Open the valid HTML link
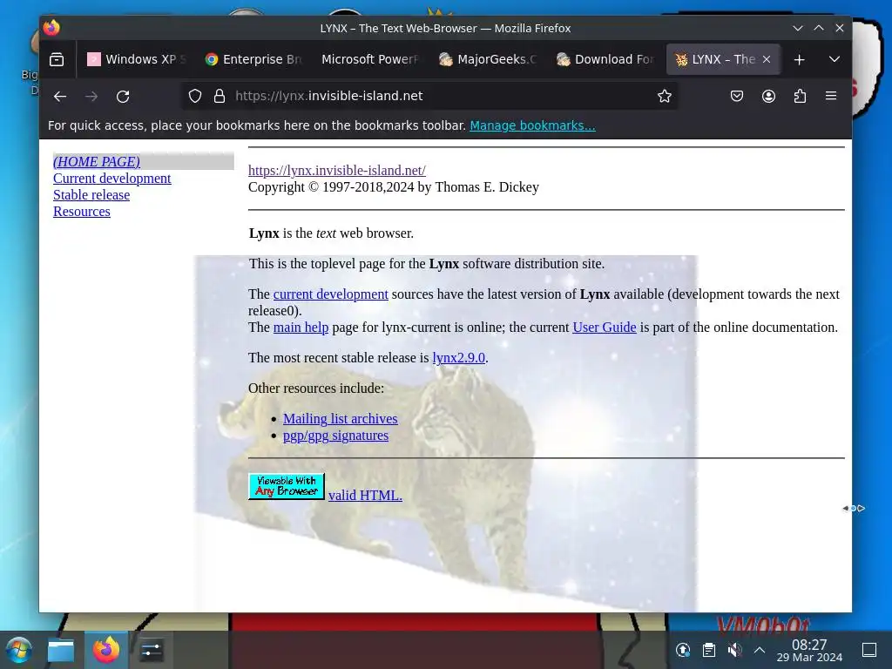Image resolution: width=892 pixels, height=669 pixels. pyautogui.click(x=365, y=496)
